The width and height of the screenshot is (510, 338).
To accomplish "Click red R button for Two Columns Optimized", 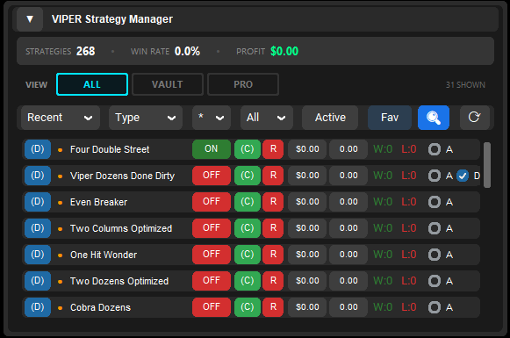I will [273, 228].
